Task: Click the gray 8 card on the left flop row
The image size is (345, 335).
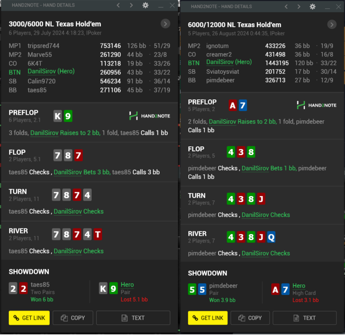Action: click(x=68, y=155)
